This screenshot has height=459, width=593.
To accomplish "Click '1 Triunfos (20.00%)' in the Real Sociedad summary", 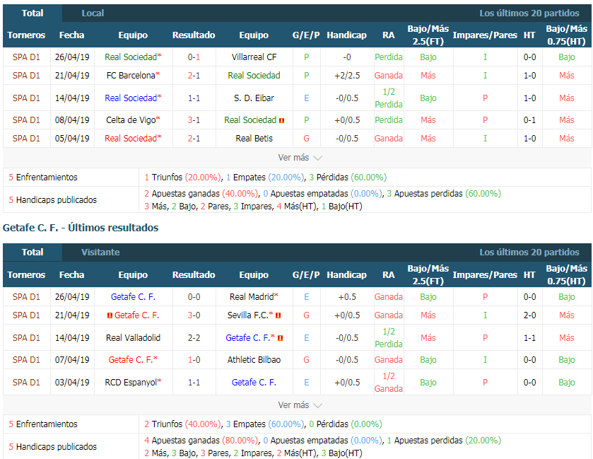I will [x=183, y=177].
